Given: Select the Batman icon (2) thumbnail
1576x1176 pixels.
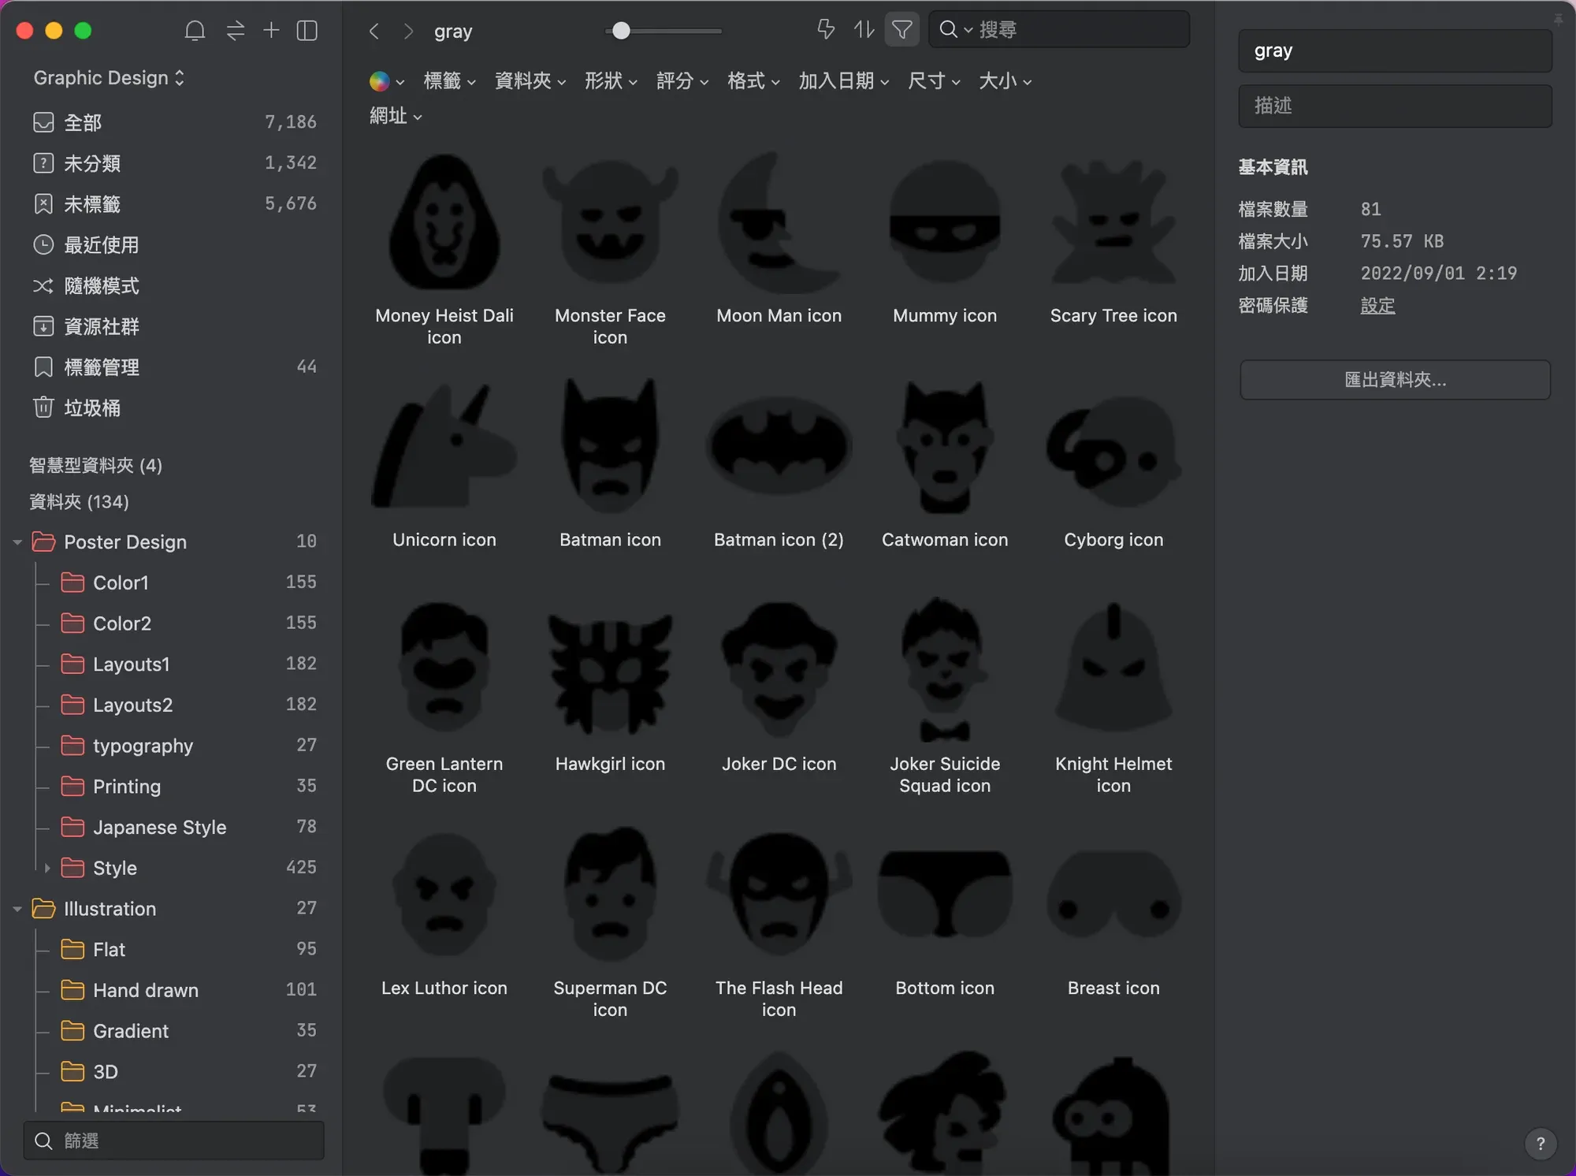Looking at the screenshot, I should [x=779, y=446].
